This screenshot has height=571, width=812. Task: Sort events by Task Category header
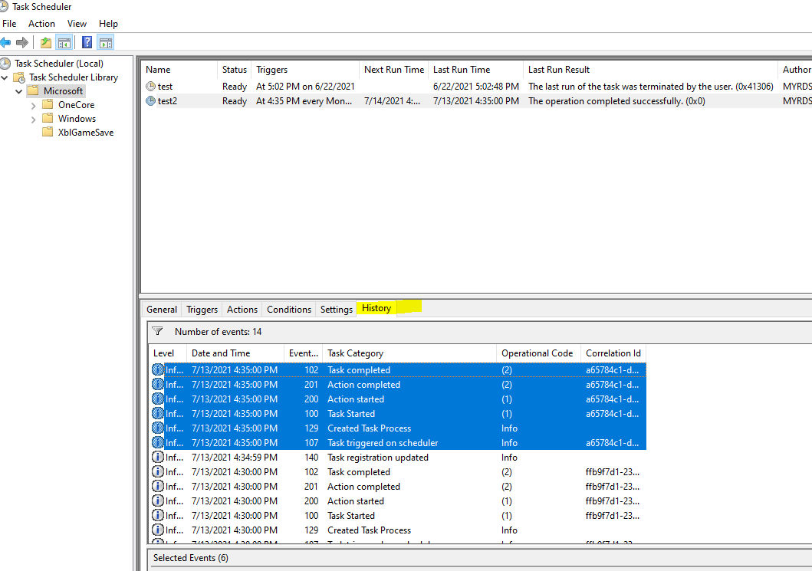click(x=409, y=353)
